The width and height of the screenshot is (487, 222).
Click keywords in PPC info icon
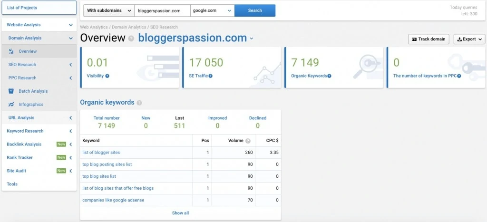[x=459, y=76]
